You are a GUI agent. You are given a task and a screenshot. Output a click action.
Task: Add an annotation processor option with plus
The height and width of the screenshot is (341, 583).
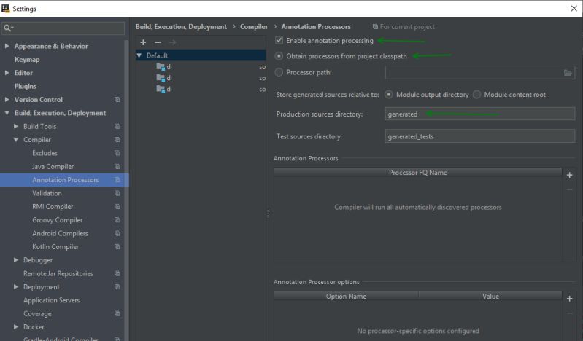tap(569, 299)
